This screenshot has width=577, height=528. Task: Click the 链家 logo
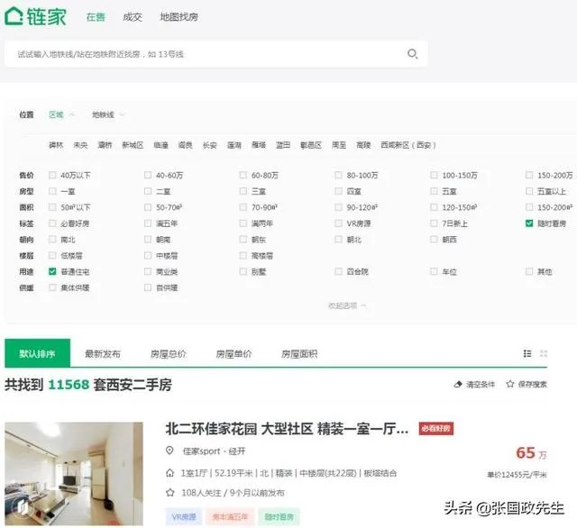[35, 16]
